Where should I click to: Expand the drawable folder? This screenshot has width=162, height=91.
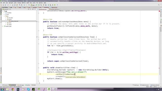click(6, 18)
